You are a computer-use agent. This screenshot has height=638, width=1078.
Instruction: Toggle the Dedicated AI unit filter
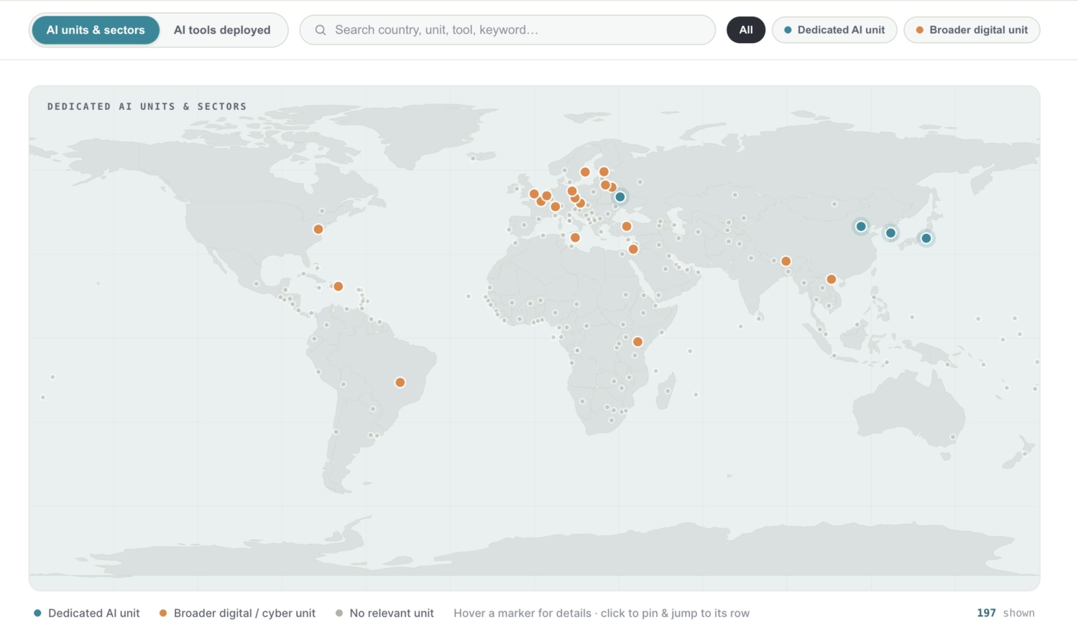click(x=834, y=30)
